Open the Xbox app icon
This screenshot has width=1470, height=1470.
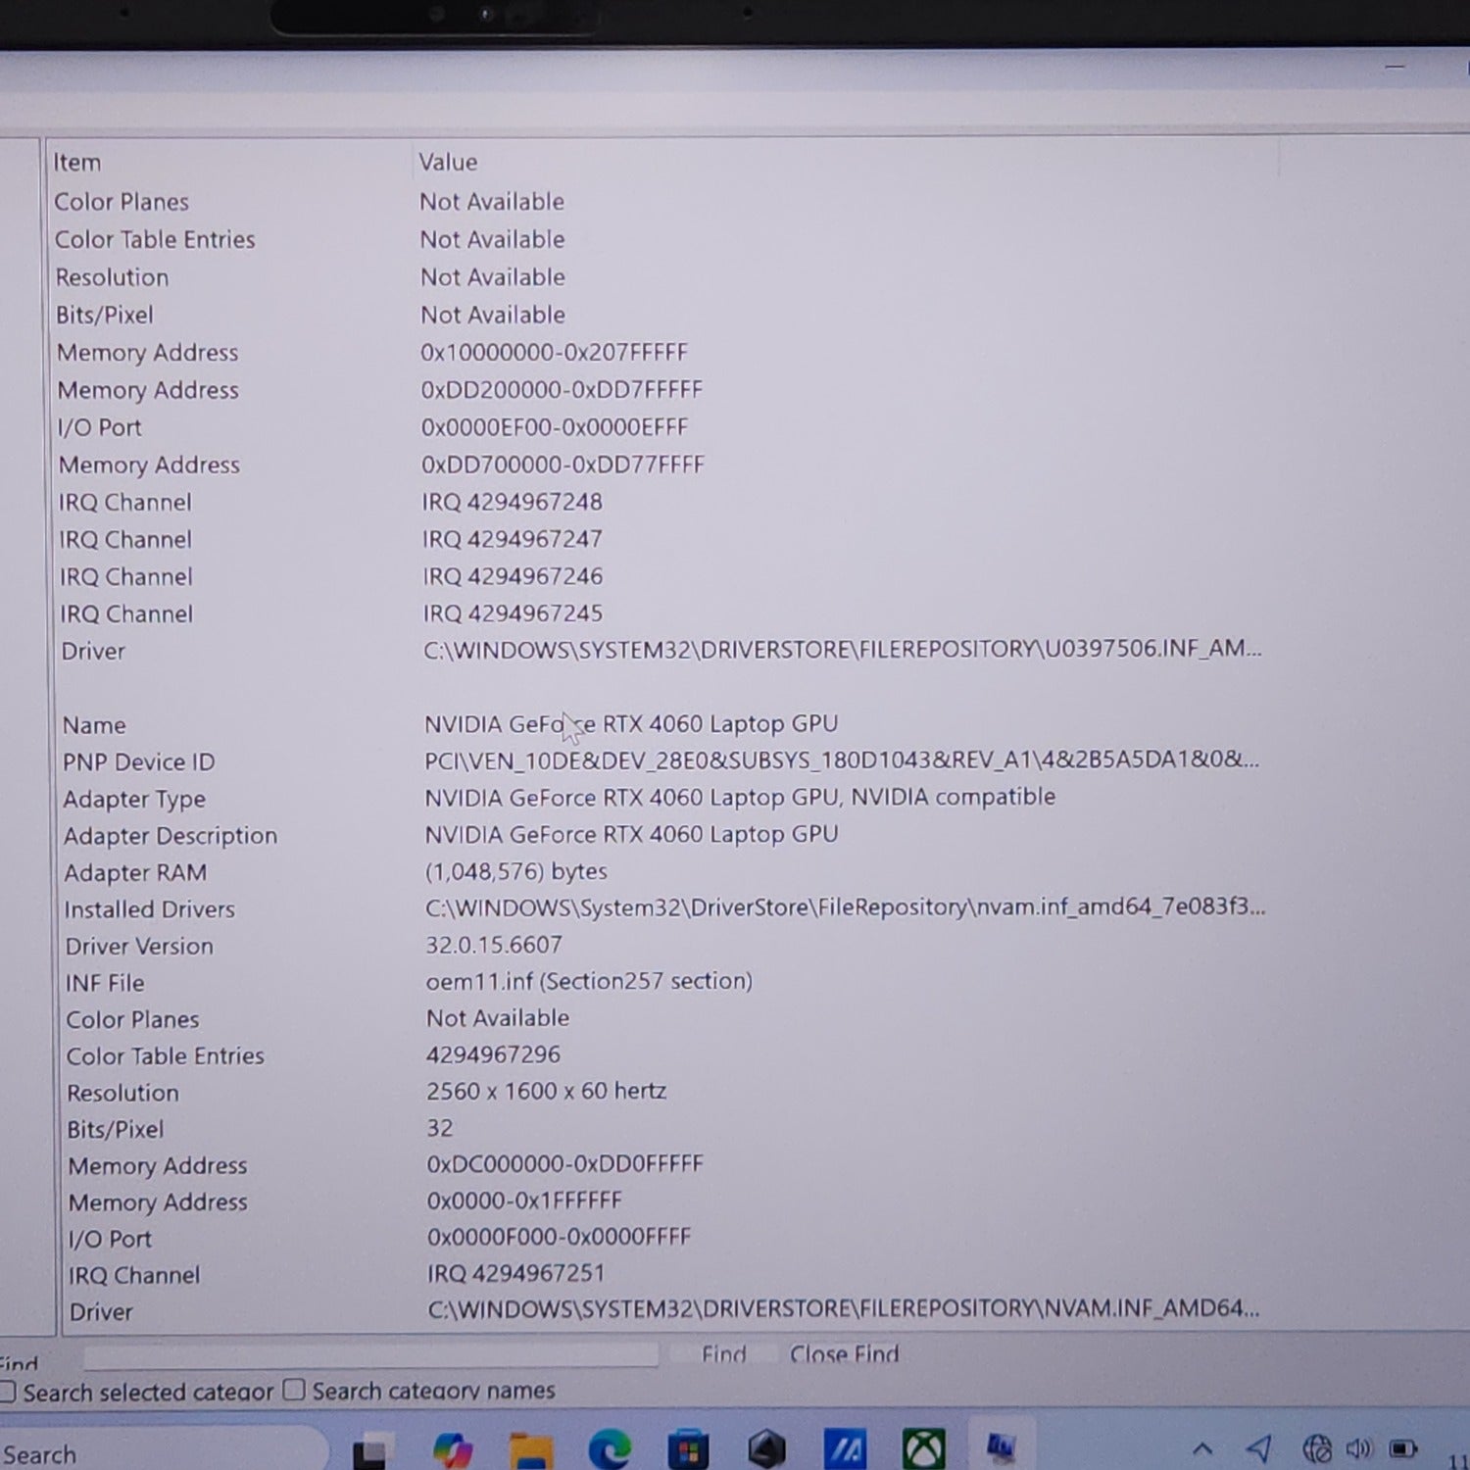(x=923, y=1448)
